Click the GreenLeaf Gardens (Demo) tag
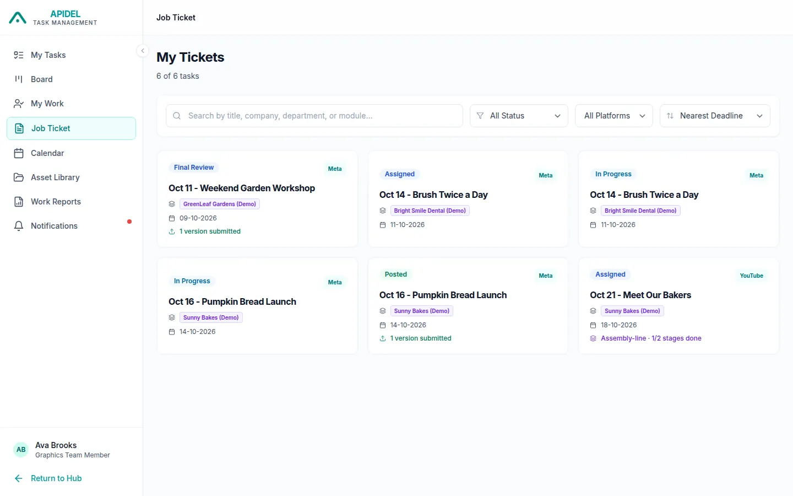 point(220,204)
